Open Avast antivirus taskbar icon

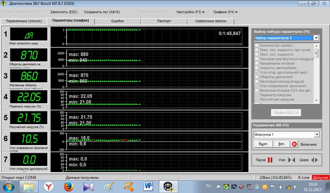coord(128,187)
